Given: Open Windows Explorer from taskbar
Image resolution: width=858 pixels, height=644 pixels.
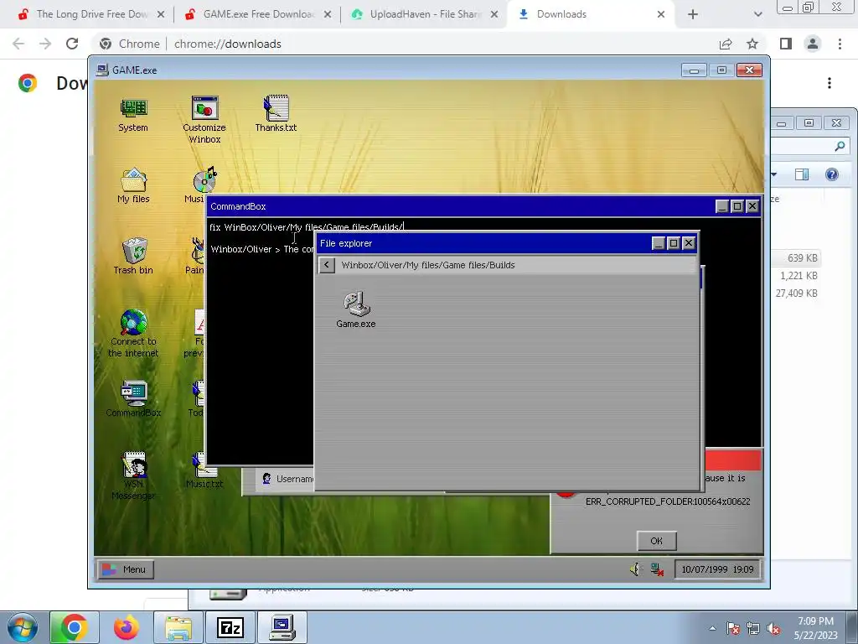Looking at the screenshot, I should coord(178,627).
